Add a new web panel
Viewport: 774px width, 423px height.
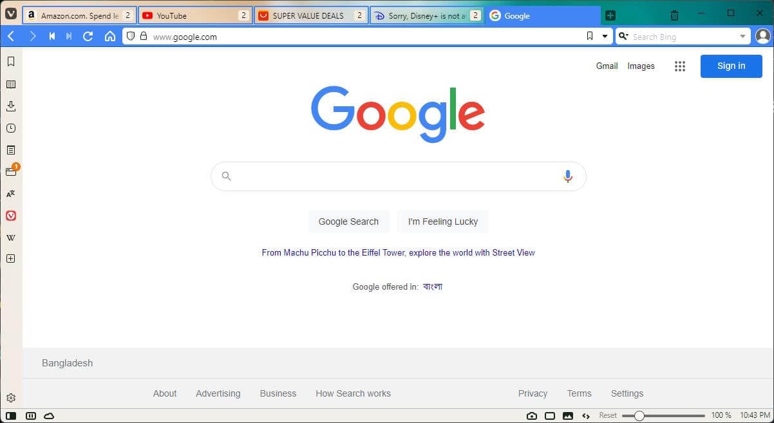(x=11, y=259)
